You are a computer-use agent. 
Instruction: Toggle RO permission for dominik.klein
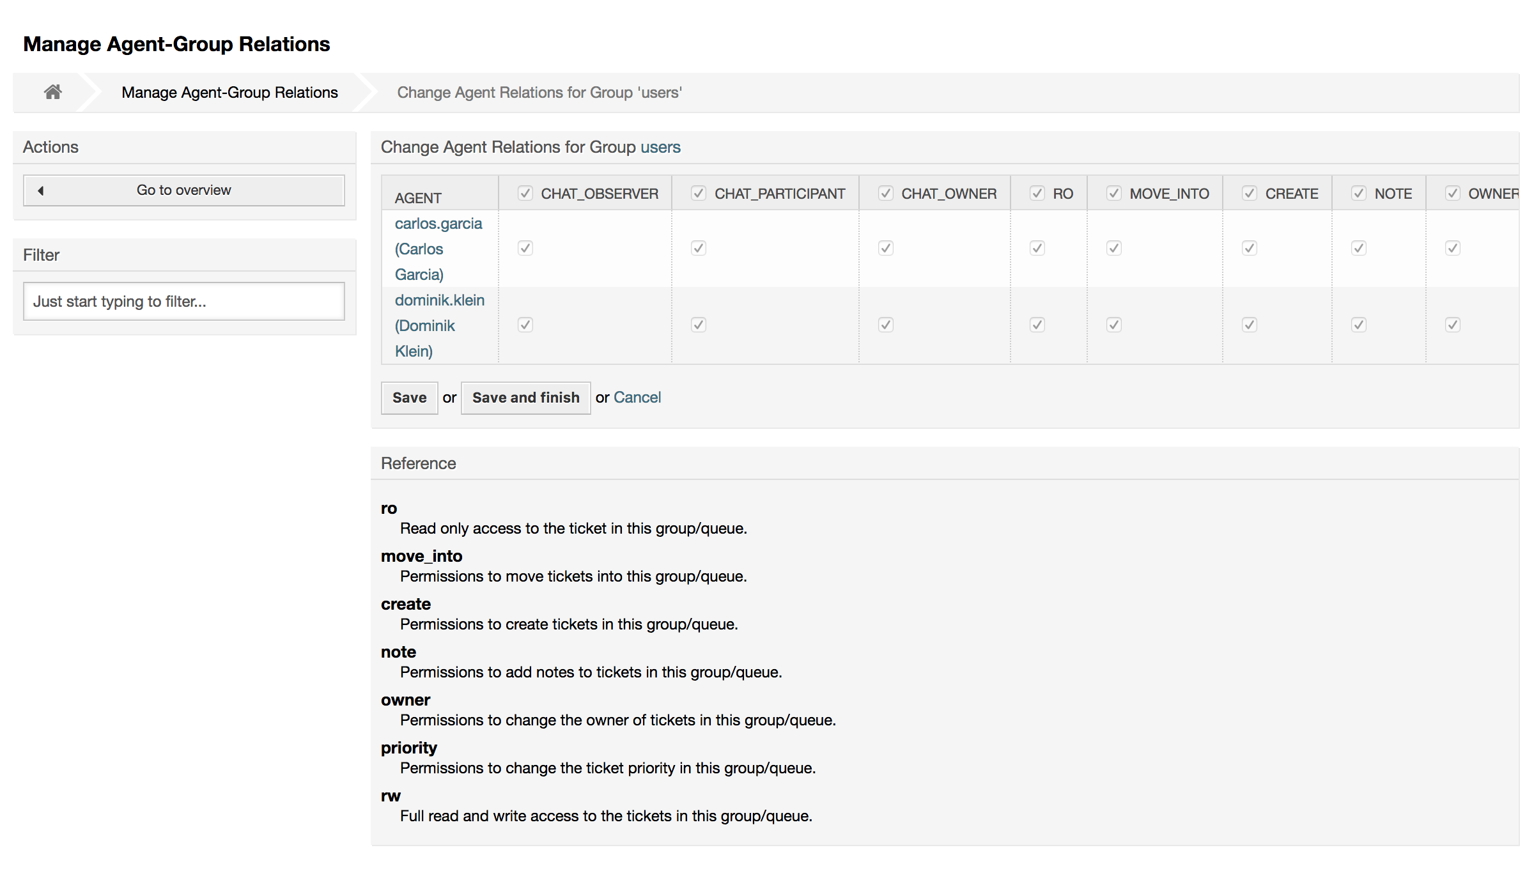click(1037, 325)
